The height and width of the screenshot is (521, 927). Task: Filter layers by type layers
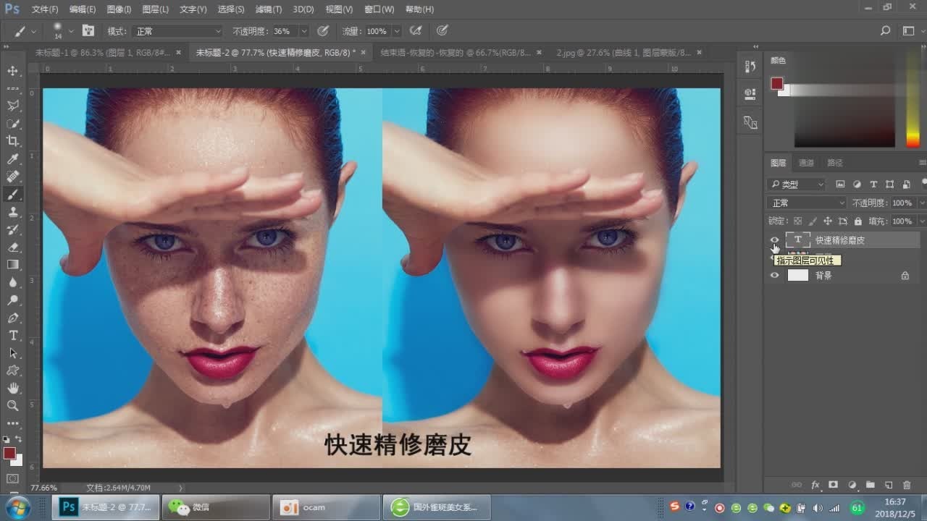click(x=873, y=185)
